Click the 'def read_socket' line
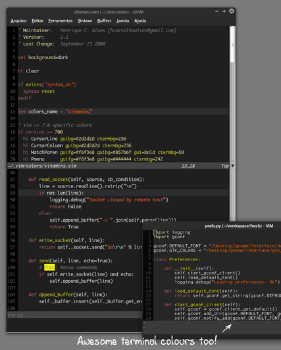 pos(86,179)
